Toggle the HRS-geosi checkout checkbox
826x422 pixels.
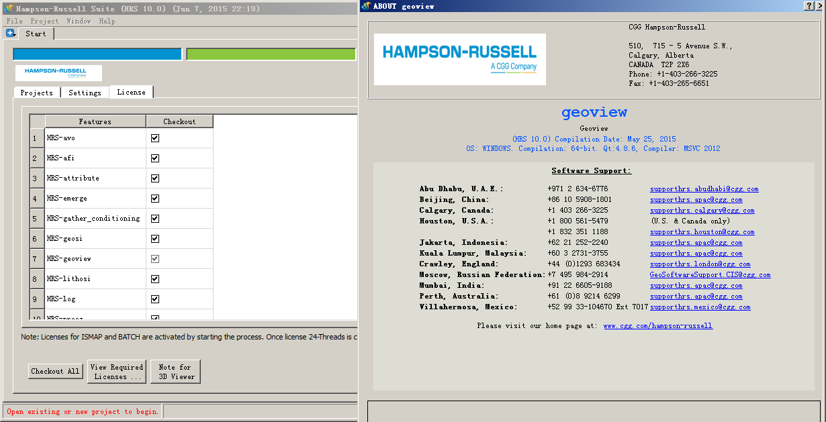pos(155,239)
